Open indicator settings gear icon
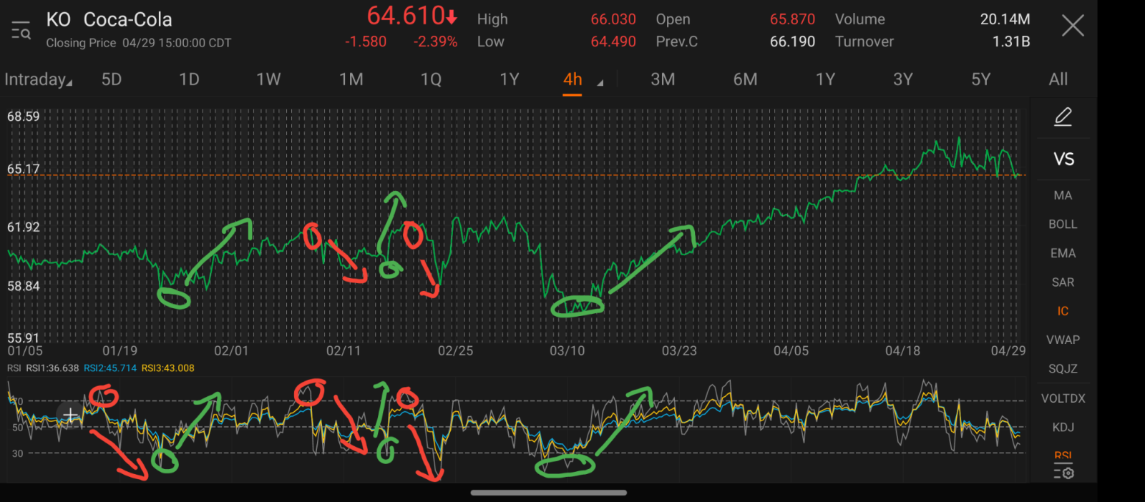 1063,473
